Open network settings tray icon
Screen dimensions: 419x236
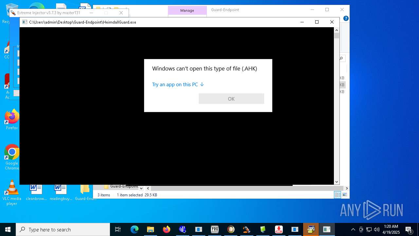369,229
